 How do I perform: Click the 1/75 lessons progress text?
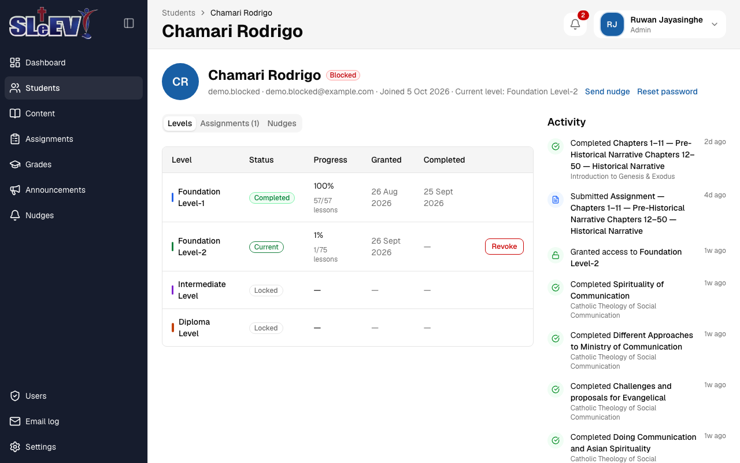coord(325,255)
